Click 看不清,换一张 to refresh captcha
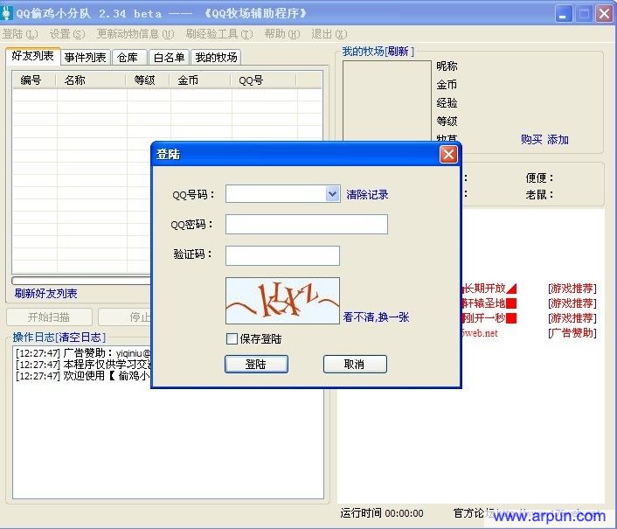 [x=376, y=317]
